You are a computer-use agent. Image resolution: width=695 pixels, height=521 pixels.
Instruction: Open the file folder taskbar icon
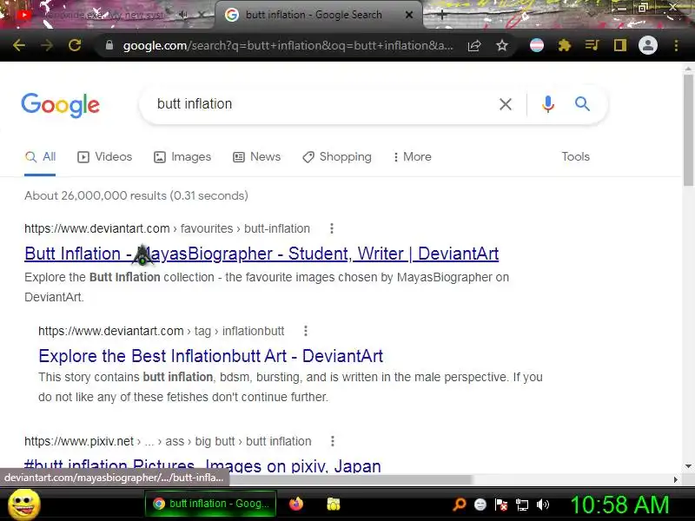(x=334, y=504)
